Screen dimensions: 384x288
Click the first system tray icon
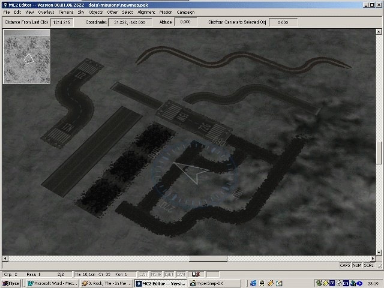pyautogui.click(x=319, y=283)
